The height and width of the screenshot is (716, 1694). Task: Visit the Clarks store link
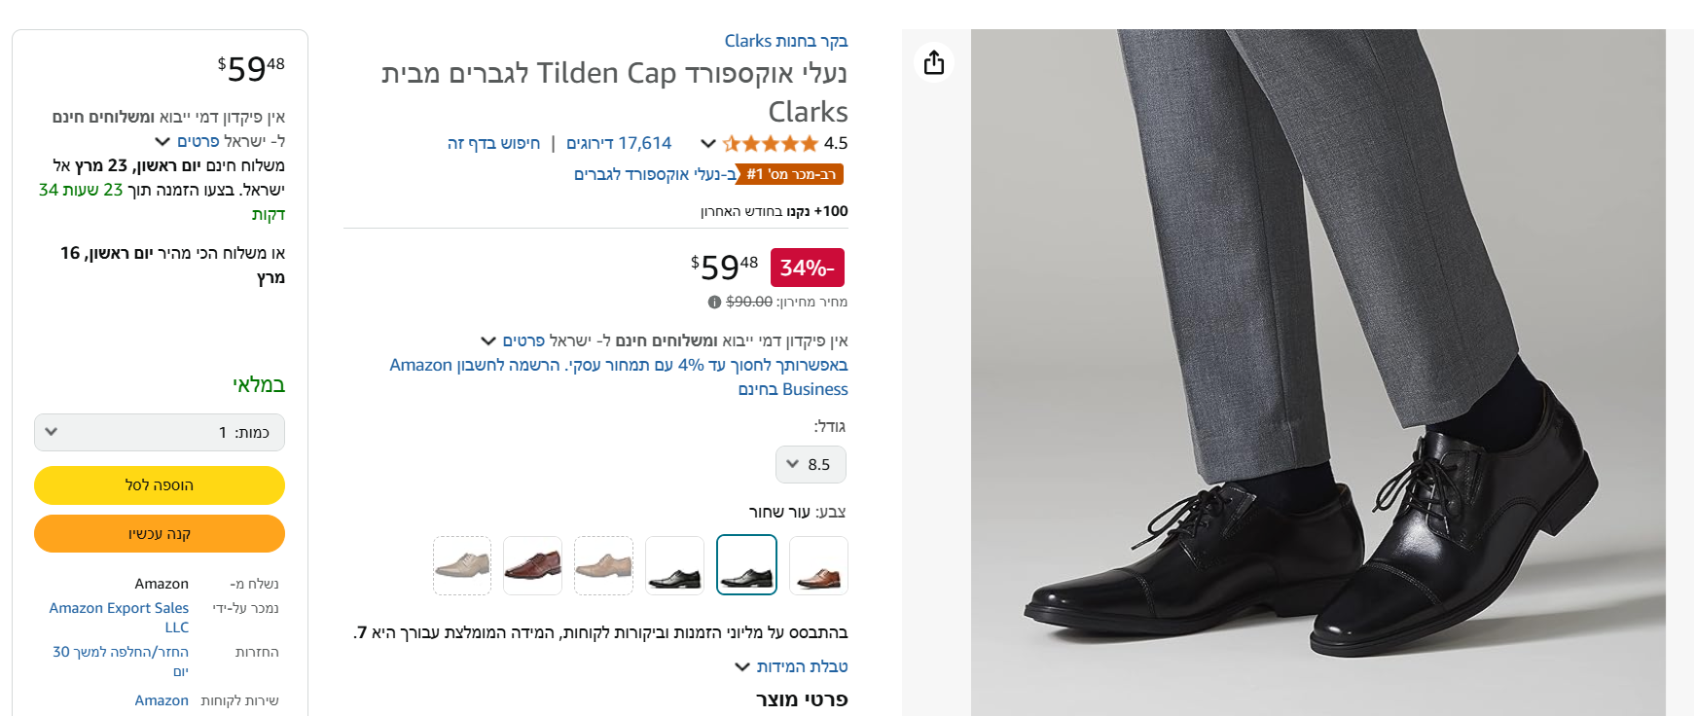tap(785, 41)
